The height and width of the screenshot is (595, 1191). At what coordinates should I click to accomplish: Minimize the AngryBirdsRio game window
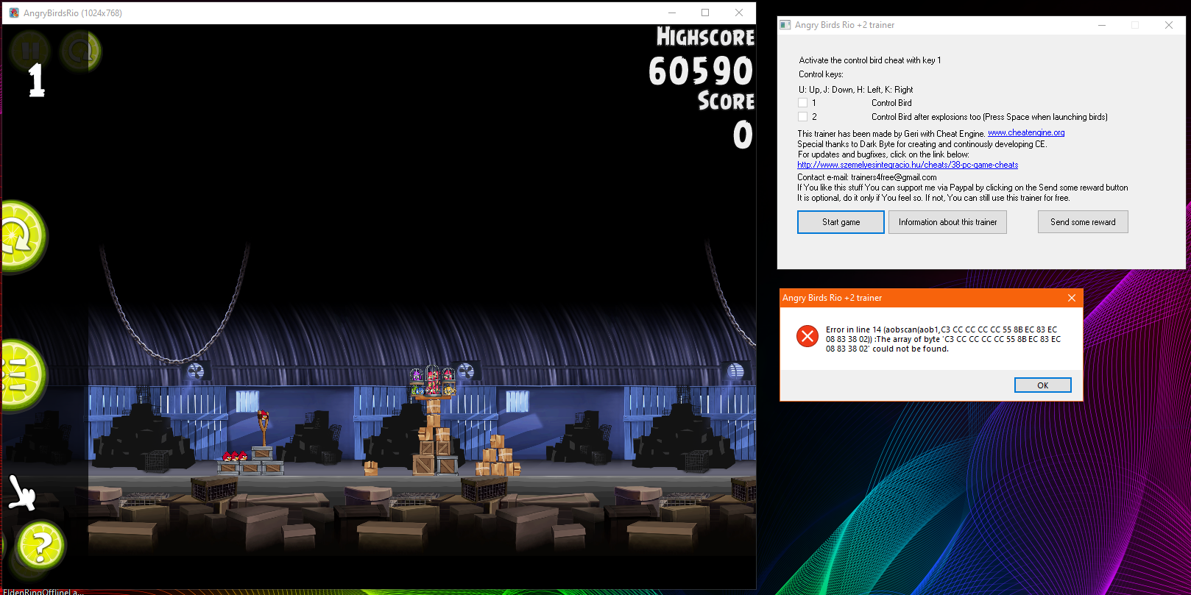[x=671, y=13]
